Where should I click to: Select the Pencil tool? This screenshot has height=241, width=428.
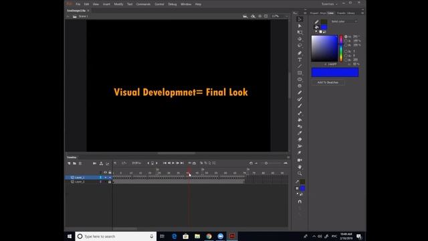300,92
